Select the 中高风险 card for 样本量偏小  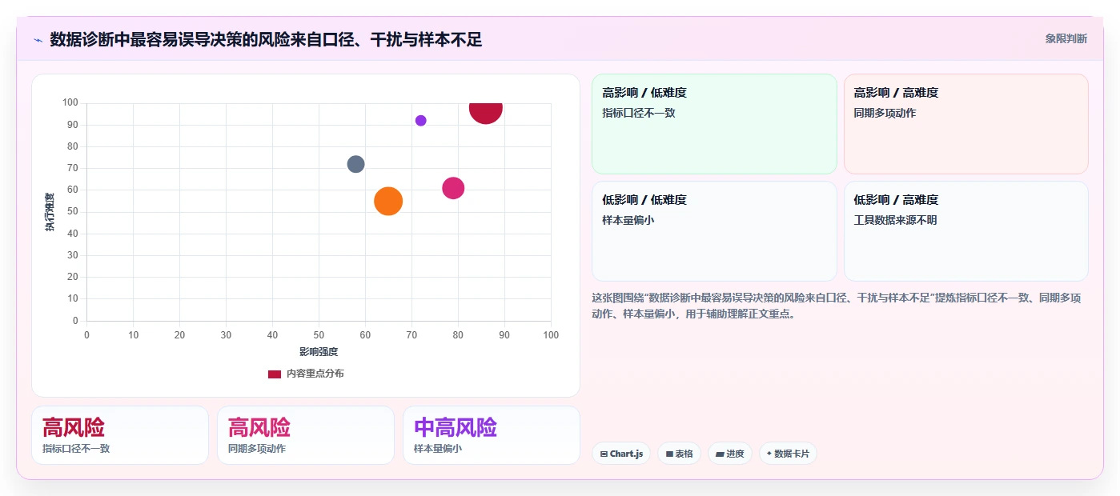[x=492, y=435]
